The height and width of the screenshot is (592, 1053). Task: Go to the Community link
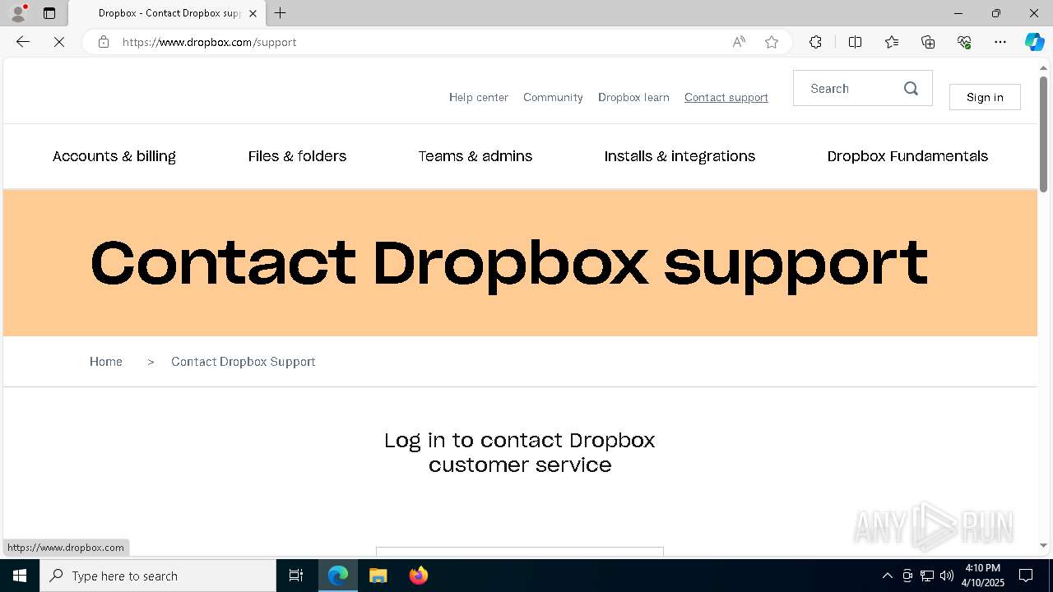click(x=553, y=97)
